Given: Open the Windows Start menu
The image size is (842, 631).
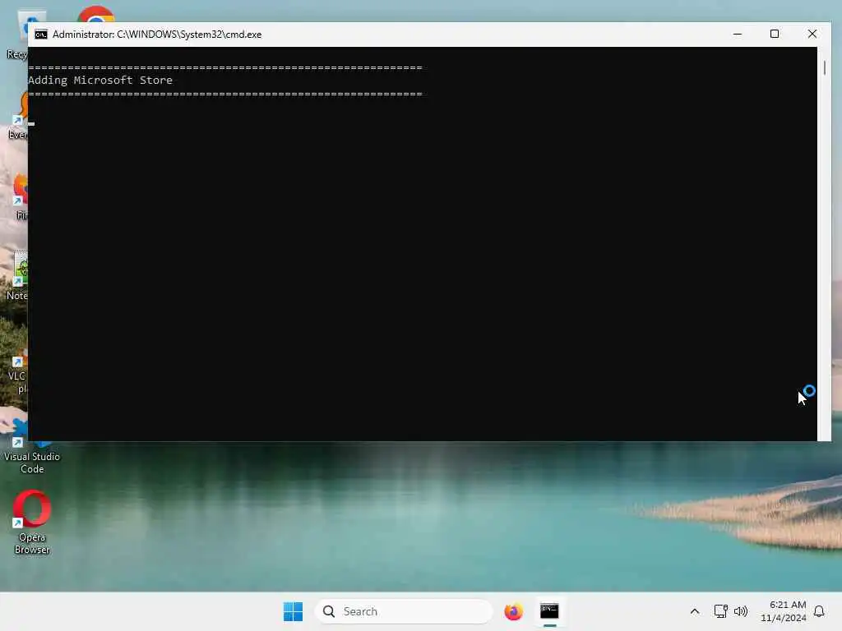Looking at the screenshot, I should point(294,611).
